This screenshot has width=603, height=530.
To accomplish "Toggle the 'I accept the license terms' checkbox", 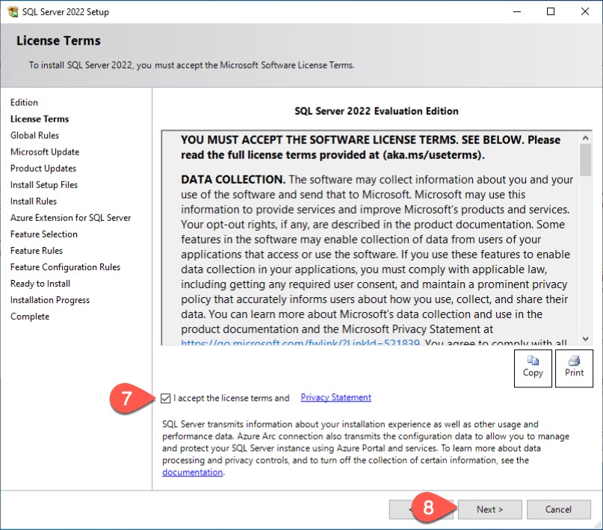I will (x=166, y=398).
